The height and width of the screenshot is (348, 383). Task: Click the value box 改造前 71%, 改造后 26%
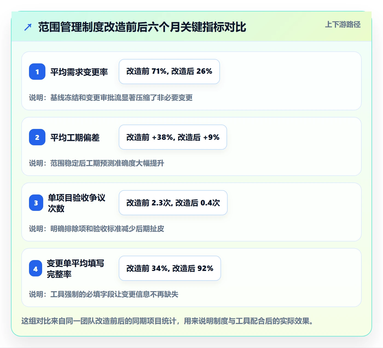pyautogui.click(x=169, y=72)
